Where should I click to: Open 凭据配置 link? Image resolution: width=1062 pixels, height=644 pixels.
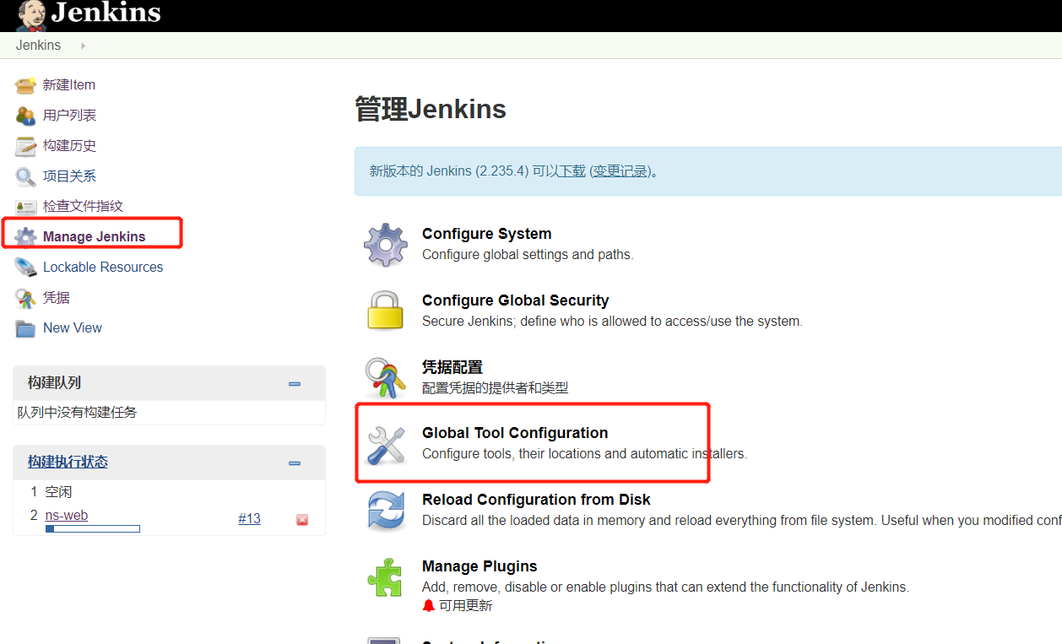452,367
